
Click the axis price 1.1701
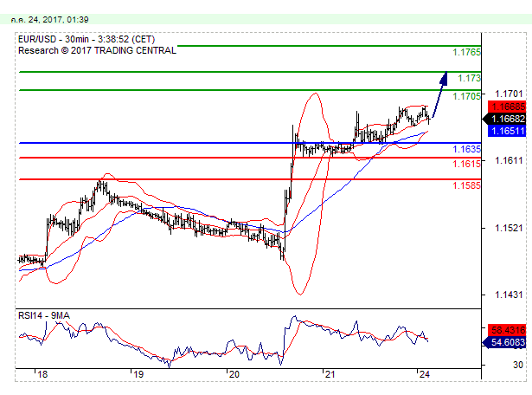(x=509, y=94)
